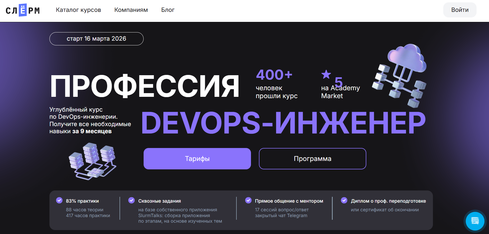
Task: Open the Блог page
Action: tap(168, 10)
